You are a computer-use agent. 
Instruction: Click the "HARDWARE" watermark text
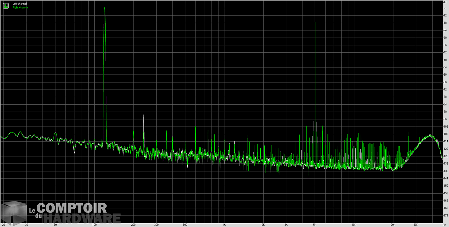click(82, 218)
